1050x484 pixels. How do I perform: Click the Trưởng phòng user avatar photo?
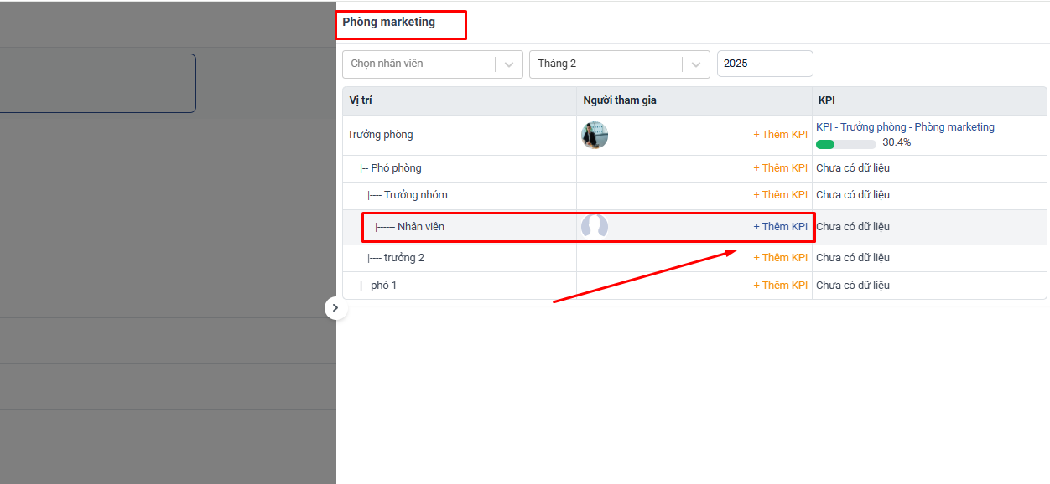coord(595,135)
